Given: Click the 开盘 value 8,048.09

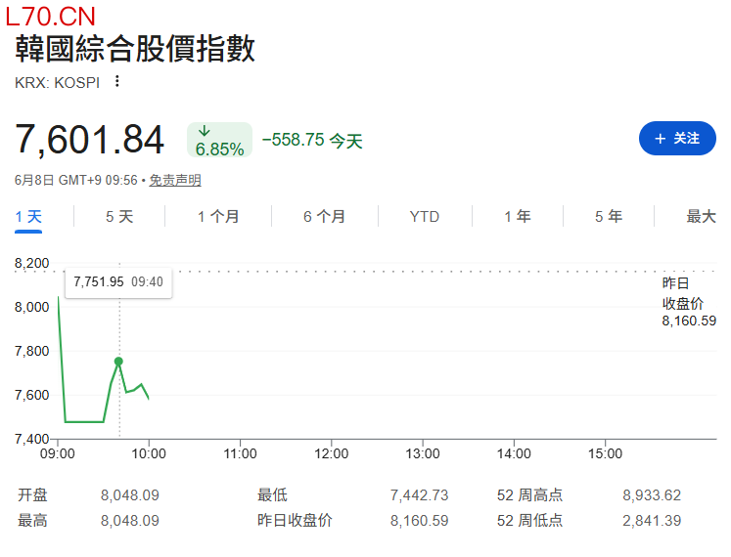Looking at the screenshot, I should point(130,495).
